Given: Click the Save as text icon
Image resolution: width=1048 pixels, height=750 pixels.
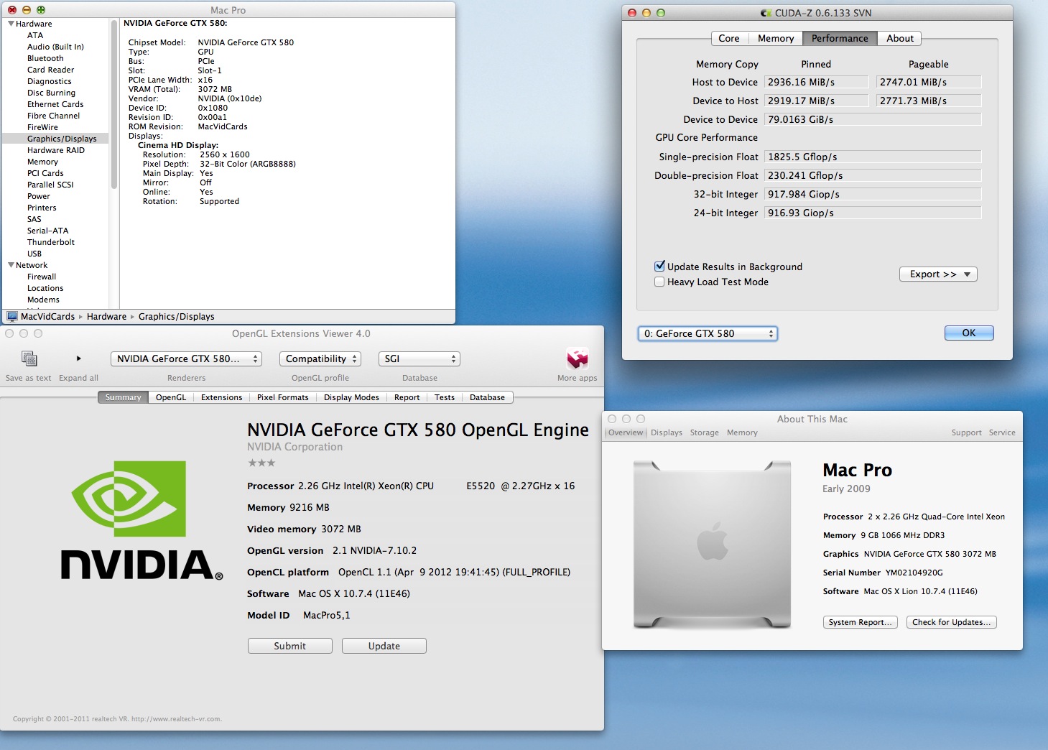Looking at the screenshot, I should coord(29,358).
